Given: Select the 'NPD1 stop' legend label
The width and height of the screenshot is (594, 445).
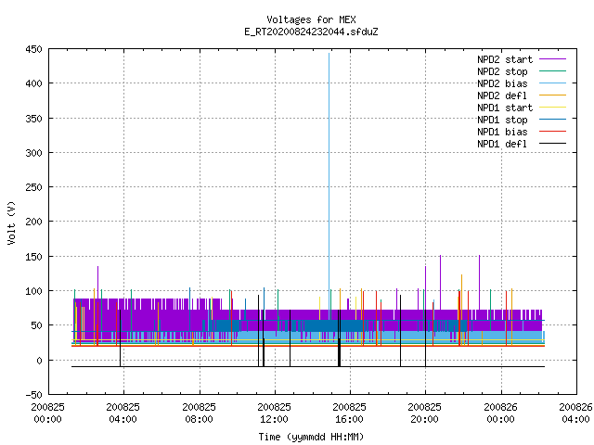Looking at the screenshot, I should [502, 120].
